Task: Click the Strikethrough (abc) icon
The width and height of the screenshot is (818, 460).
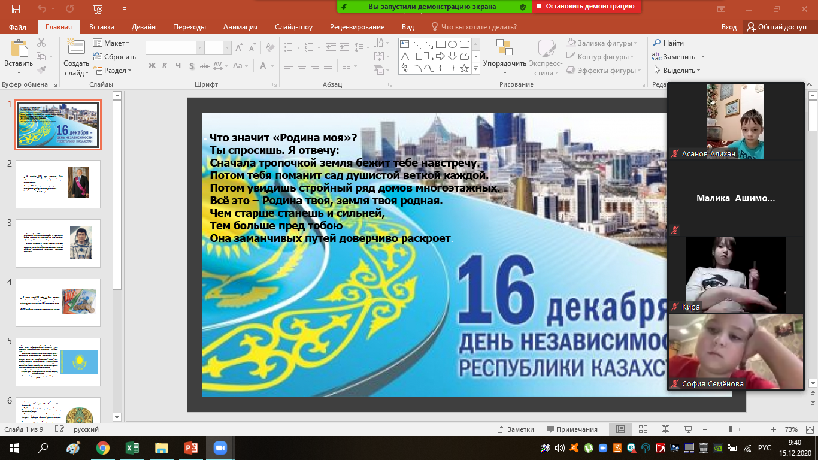Action: tap(205, 66)
